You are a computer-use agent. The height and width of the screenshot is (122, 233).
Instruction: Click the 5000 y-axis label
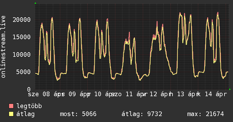pos(23,72)
